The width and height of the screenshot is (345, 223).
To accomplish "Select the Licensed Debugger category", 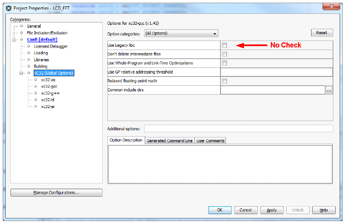I will pos(51,46).
